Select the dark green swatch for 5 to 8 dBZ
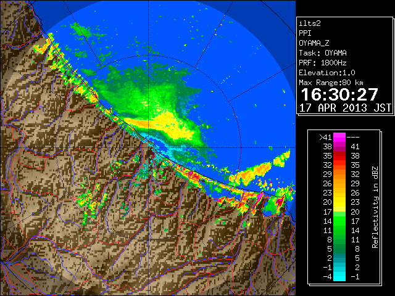The width and height of the screenshot is (395, 296). (339, 249)
